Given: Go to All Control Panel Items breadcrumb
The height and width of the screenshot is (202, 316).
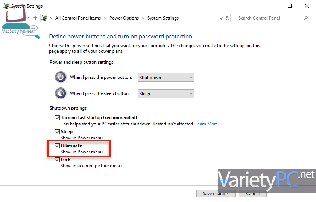Looking at the screenshot, I should [78, 18].
